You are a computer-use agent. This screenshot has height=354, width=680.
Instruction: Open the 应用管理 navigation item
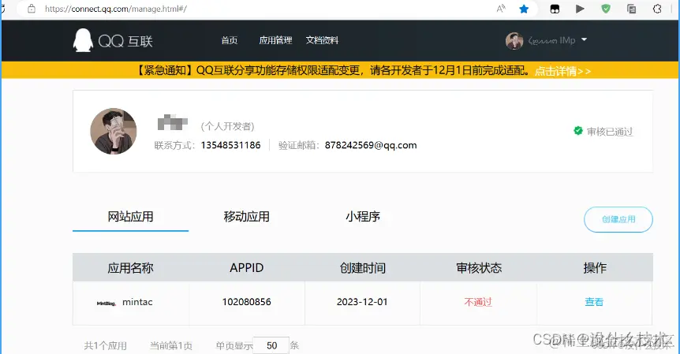coord(275,40)
